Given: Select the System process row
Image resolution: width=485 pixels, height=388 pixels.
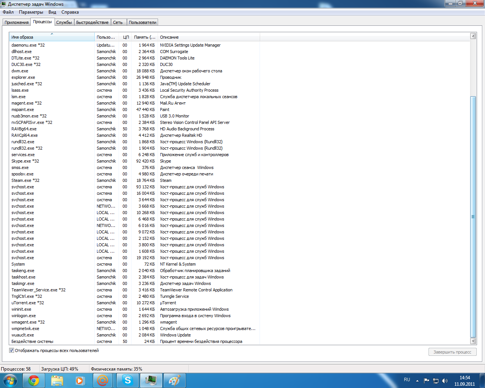Looking at the screenshot, I should point(135,264).
